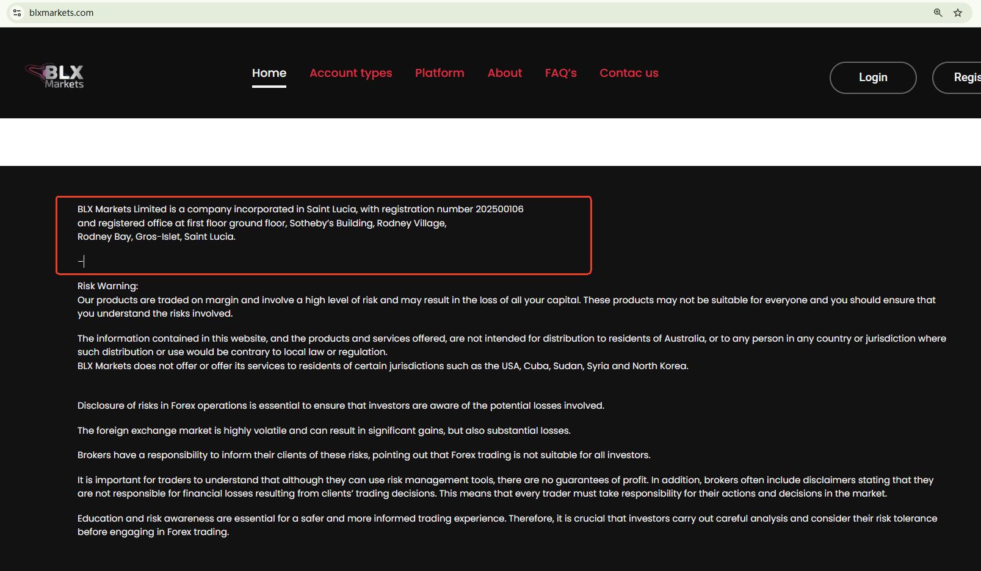Viewport: 981px width, 571px height.
Task: Go to the Home nav item
Action: 269,73
